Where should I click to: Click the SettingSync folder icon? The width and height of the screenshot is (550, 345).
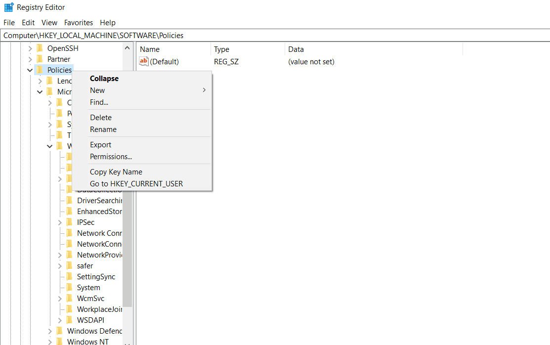click(69, 277)
